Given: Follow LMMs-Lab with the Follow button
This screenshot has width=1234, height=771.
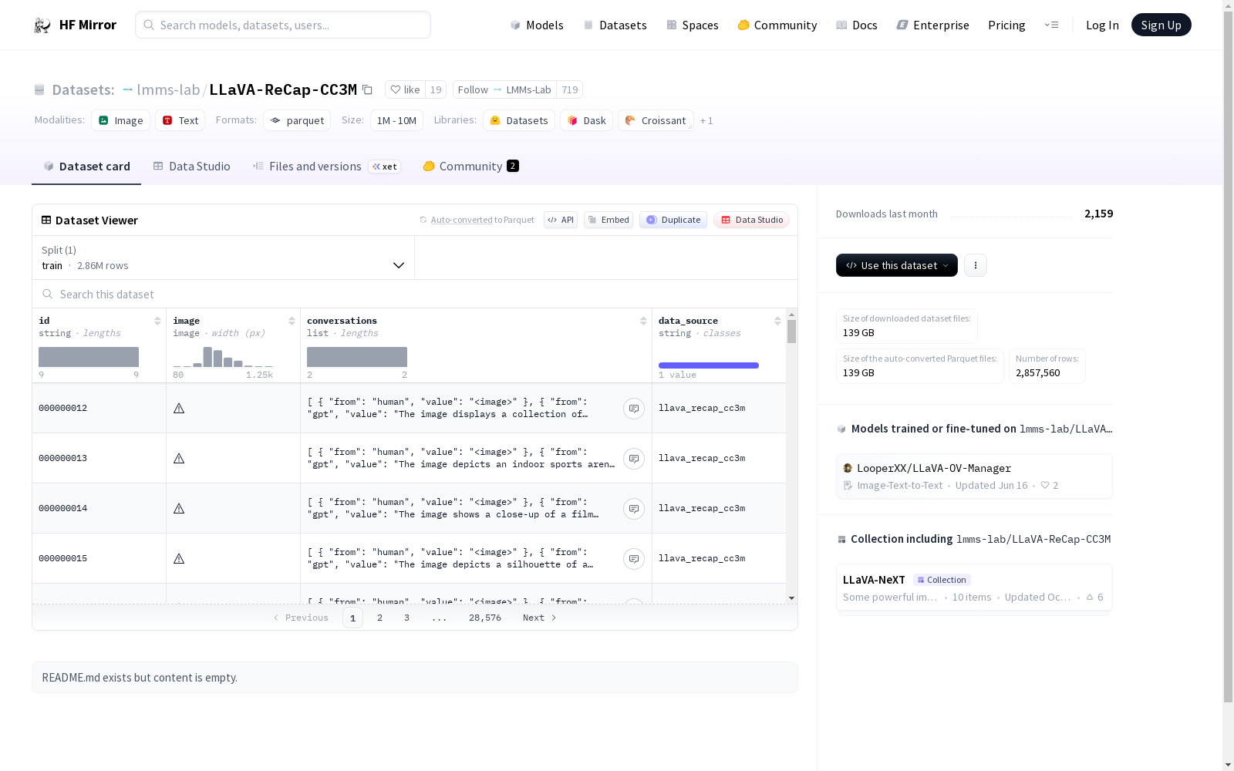Looking at the screenshot, I should pyautogui.click(x=504, y=90).
